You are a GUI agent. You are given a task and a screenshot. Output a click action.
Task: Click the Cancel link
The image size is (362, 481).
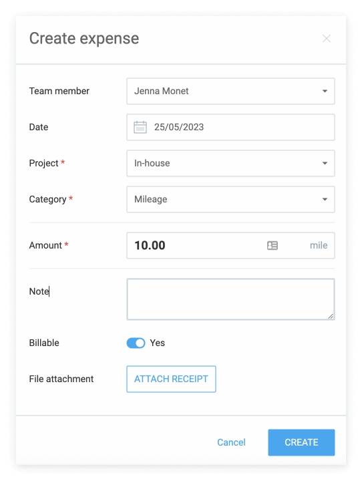click(x=231, y=442)
